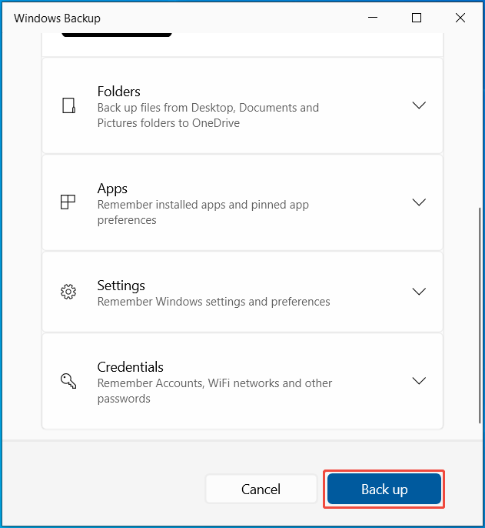This screenshot has width=485, height=528.
Task: Maximize the Windows Backup window
Action: pos(417,18)
